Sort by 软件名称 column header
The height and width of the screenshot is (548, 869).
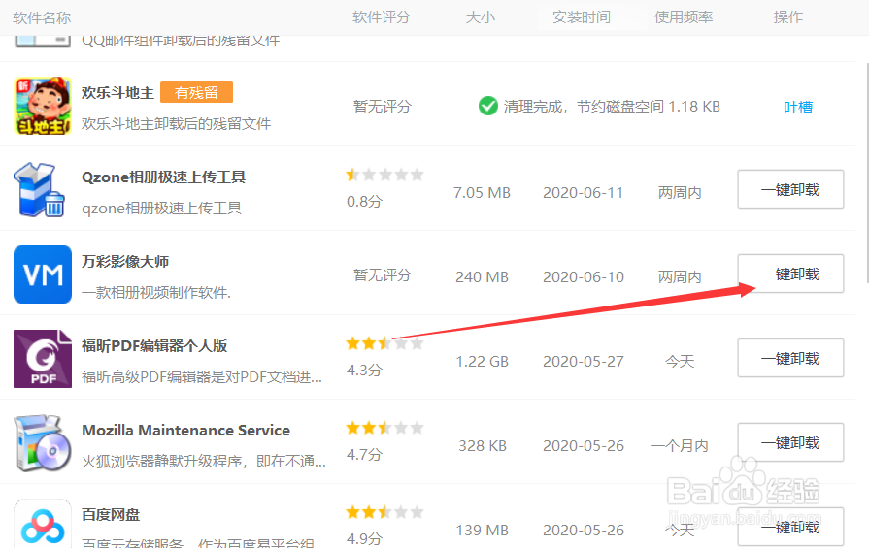42,17
